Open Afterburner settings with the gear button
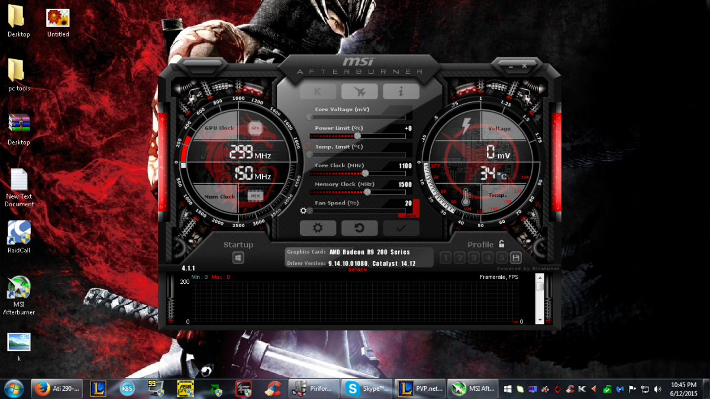The image size is (710, 399). coord(318,228)
